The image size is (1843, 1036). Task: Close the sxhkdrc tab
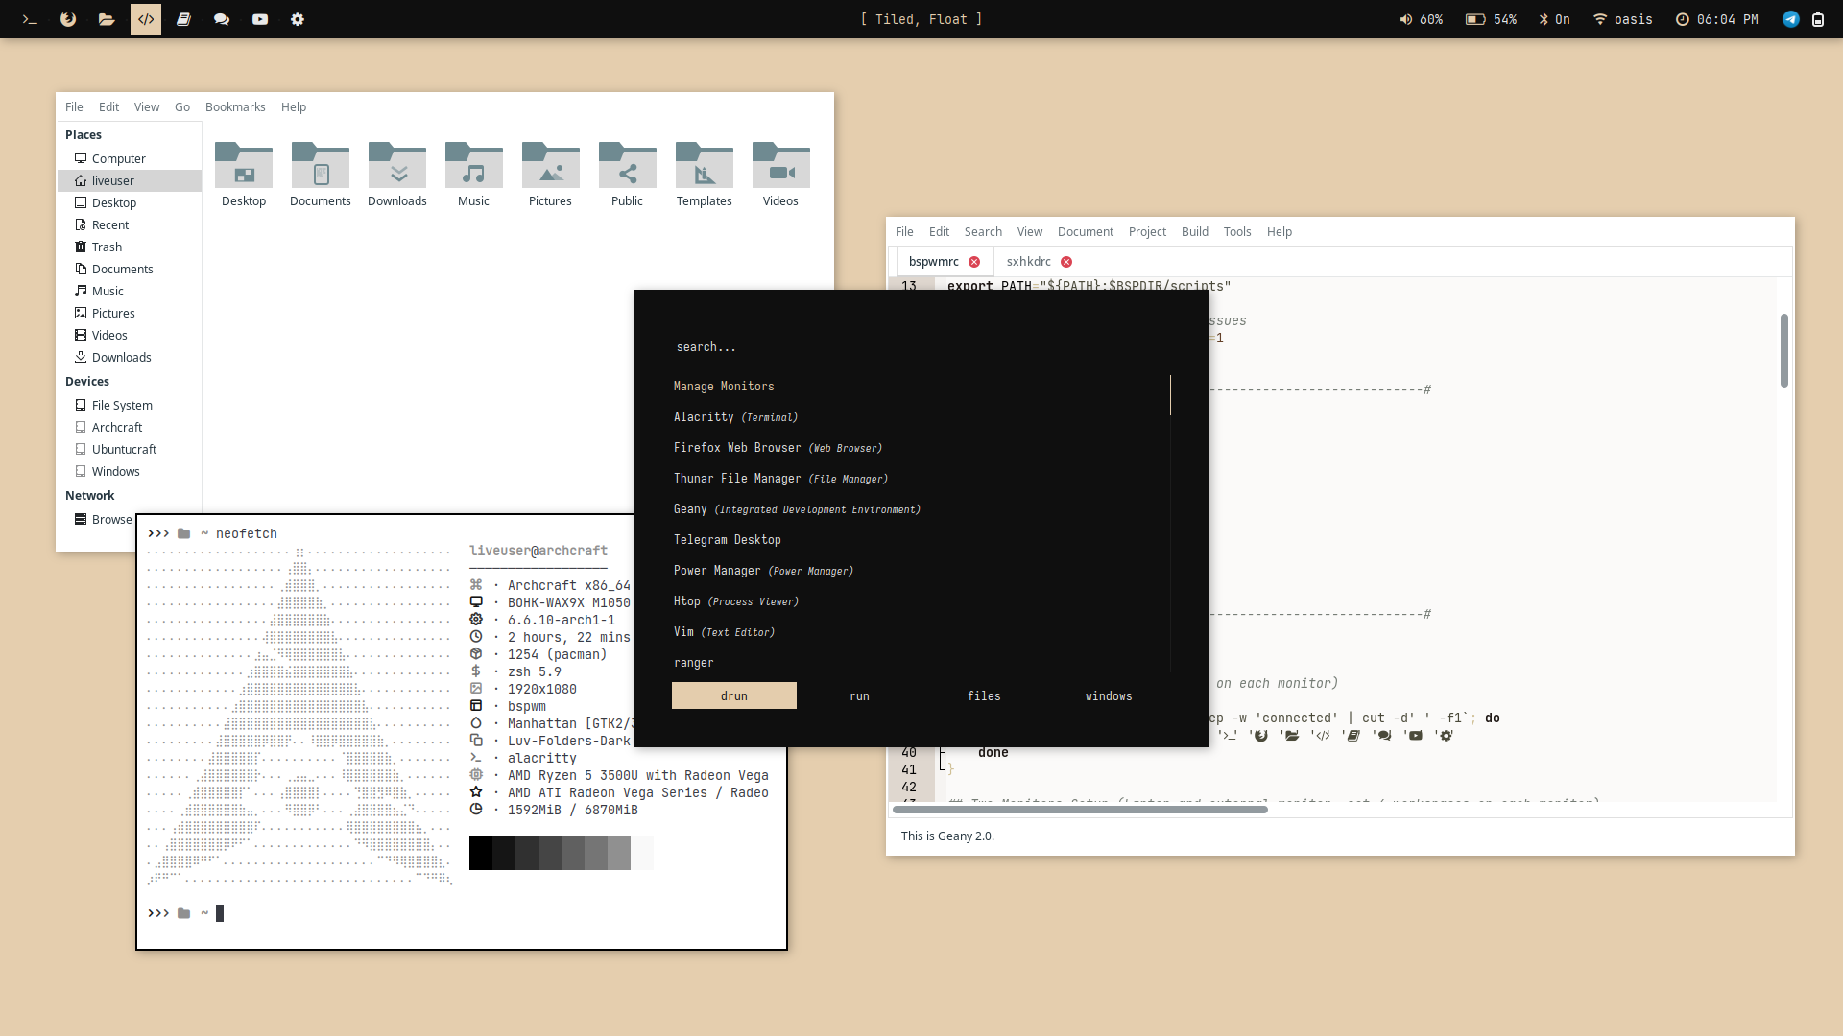coord(1066,262)
